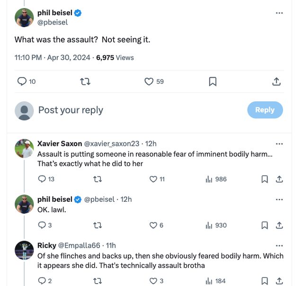Like Xavier Saxon's reply
303x286 pixels.
[153, 179]
